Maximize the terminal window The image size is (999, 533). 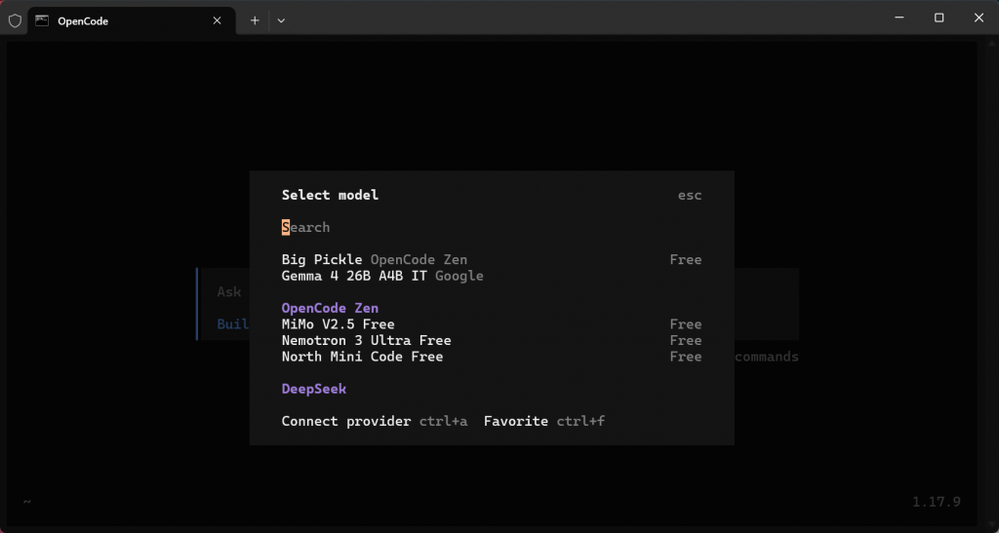pyautogui.click(x=939, y=18)
